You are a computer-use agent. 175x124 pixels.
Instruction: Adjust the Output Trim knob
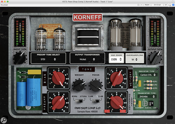[x=155, y=58]
